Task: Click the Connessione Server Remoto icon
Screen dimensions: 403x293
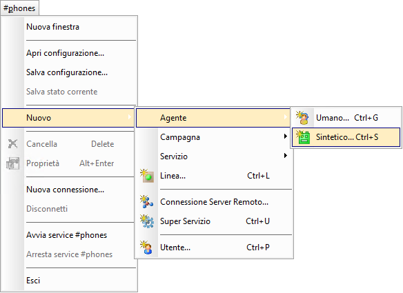Action: (147, 202)
